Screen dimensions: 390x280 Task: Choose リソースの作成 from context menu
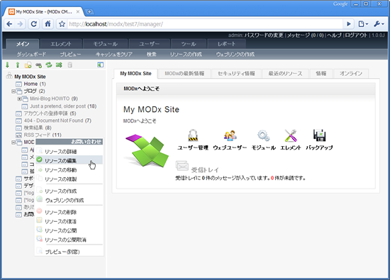tap(69, 191)
